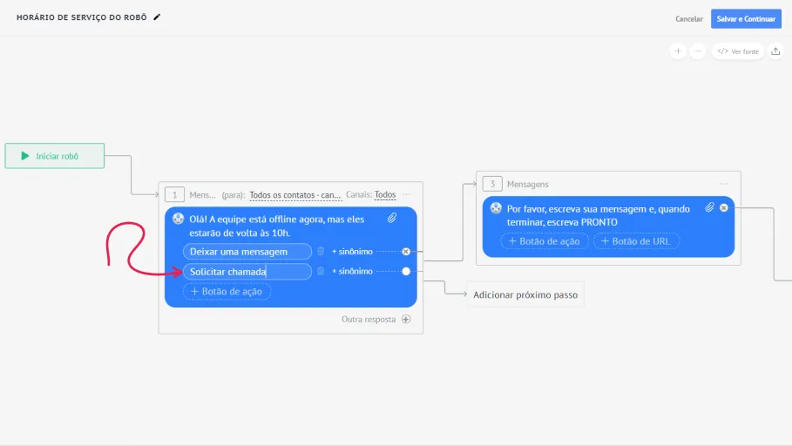This screenshot has width=792, height=446.
Task: Zoom out with the minus icon
Action: pyautogui.click(x=698, y=51)
